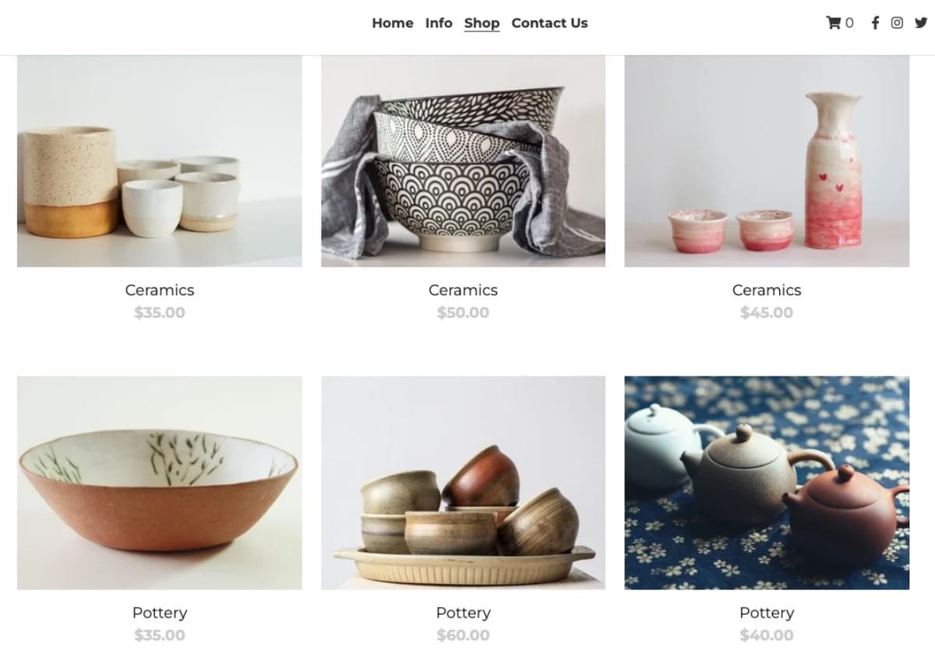Open the speckled cups product image
This screenshot has width=935, height=661.
[160, 161]
